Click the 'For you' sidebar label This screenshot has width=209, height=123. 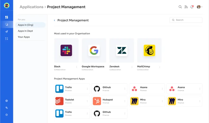[21, 19]
